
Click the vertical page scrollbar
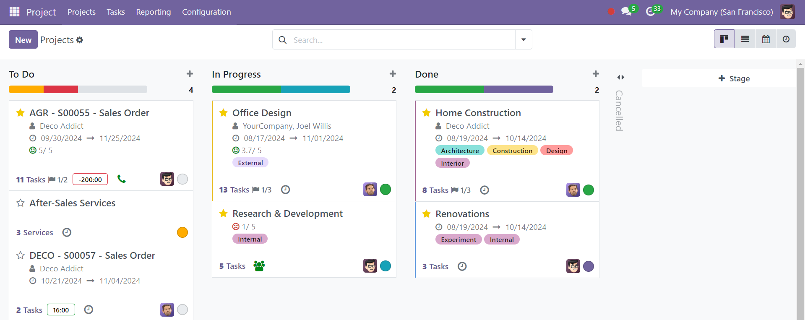[801, 193]
